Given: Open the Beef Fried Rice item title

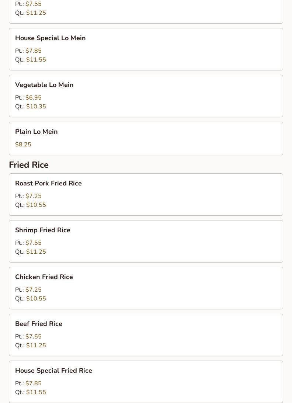Looking at the screenshot, I should [x=38, y=324].
